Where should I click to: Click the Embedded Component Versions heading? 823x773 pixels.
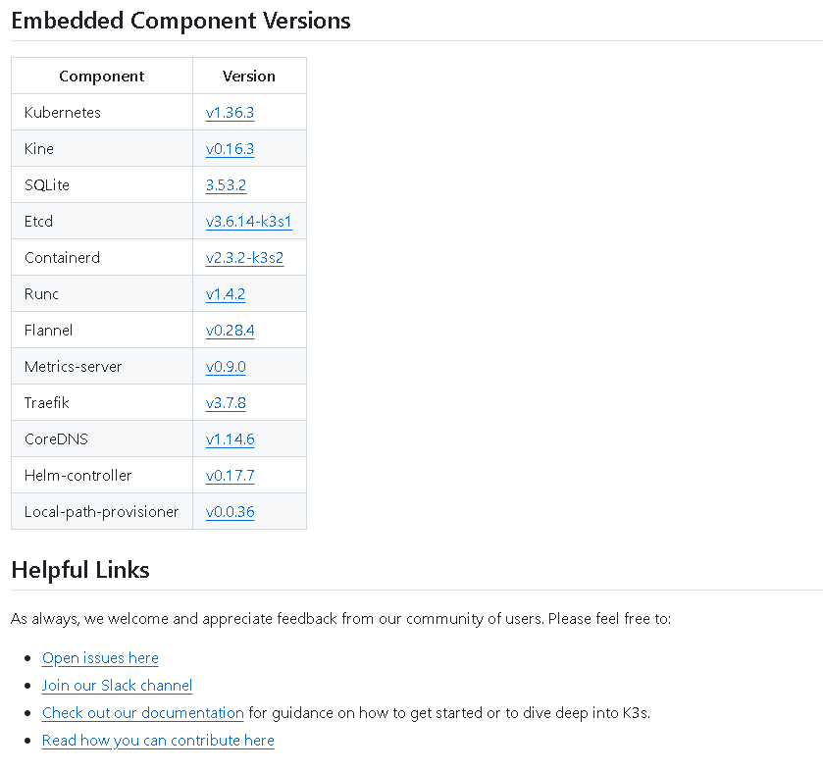point(180,21)
